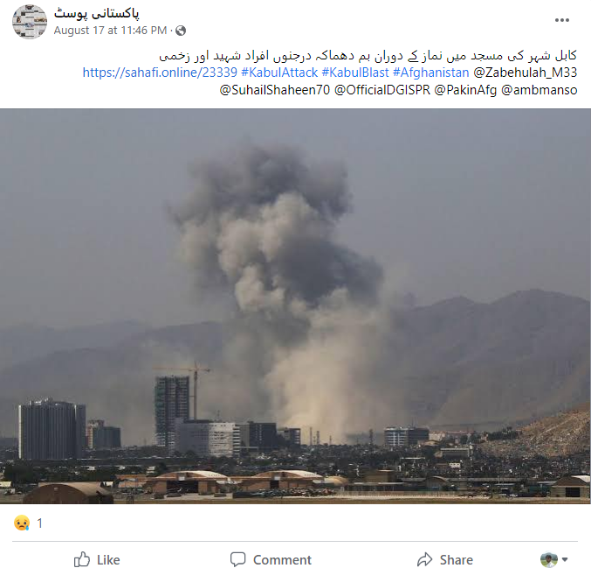Open the sahafi.online/23339 link
Viewport: 591px width, 575px height.
pos(160,73)
